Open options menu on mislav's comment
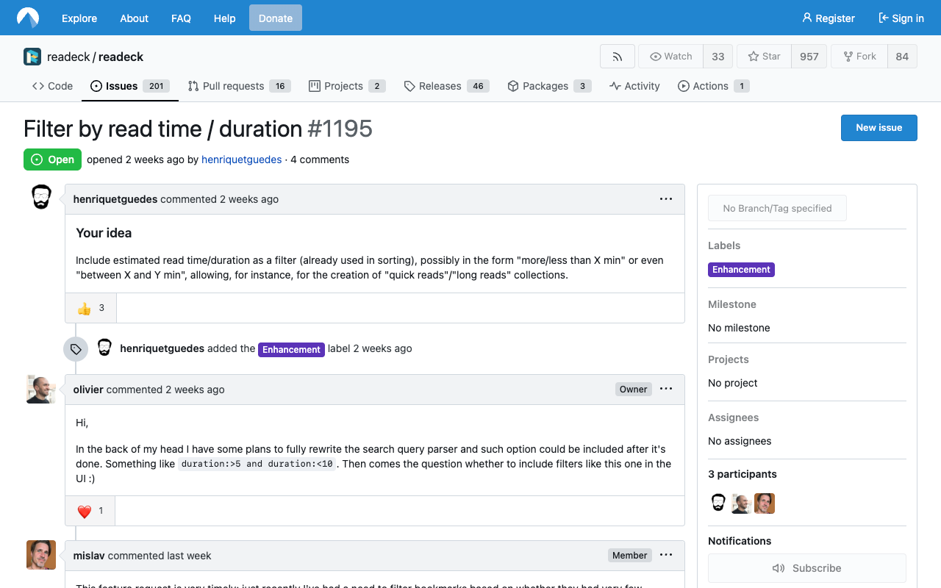 click(666, 556)
